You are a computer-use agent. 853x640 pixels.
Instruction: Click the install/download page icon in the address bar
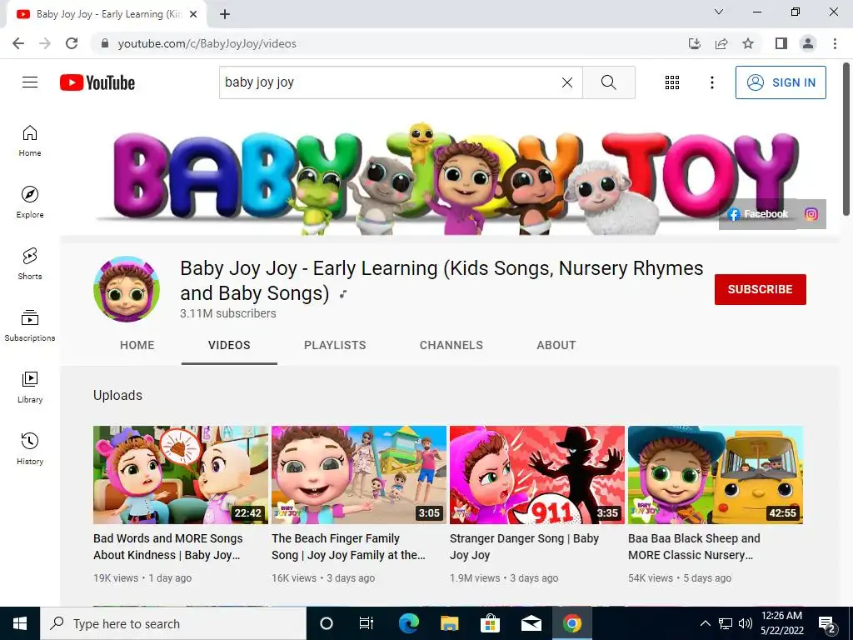pos(695,43)
